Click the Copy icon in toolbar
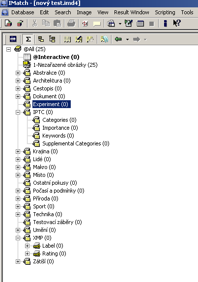 click(46, 24)
